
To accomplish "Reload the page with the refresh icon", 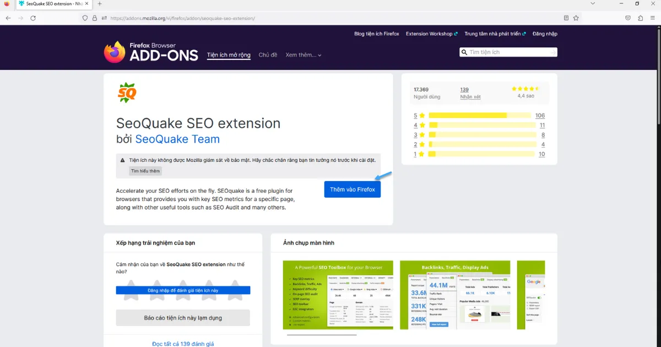I will coord(33,18).
